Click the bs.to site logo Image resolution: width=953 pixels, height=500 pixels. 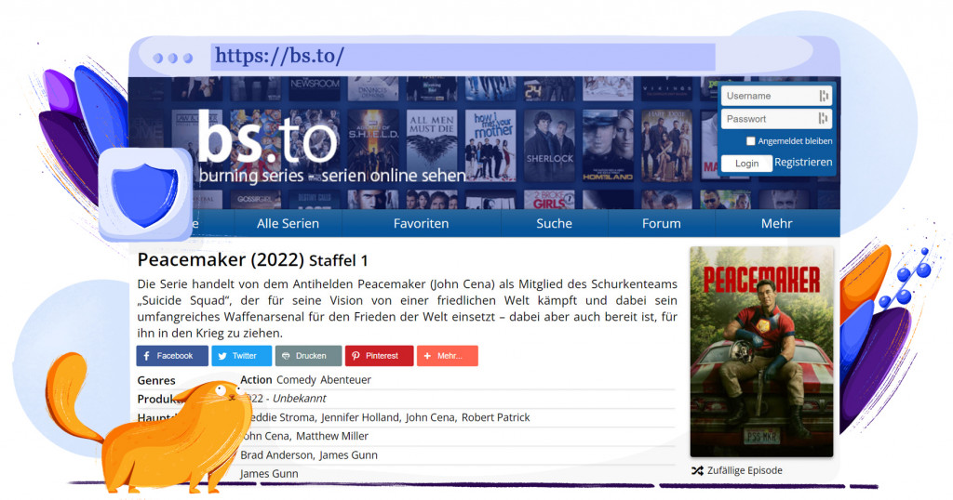pos(267,139)
